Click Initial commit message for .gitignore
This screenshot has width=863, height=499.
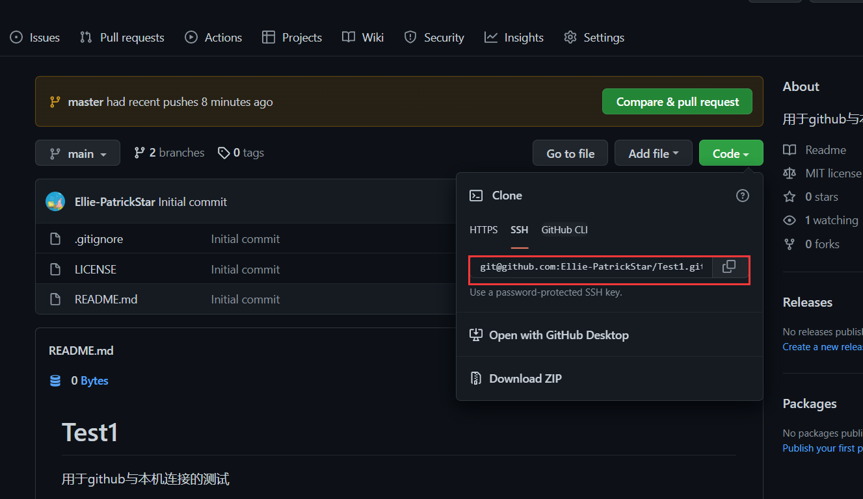click(x=245, y=239)
